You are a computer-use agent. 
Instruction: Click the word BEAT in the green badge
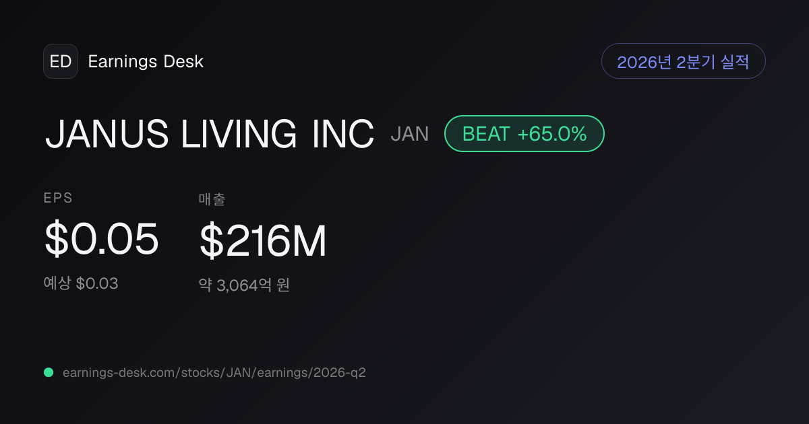click(x=486, y=134)
